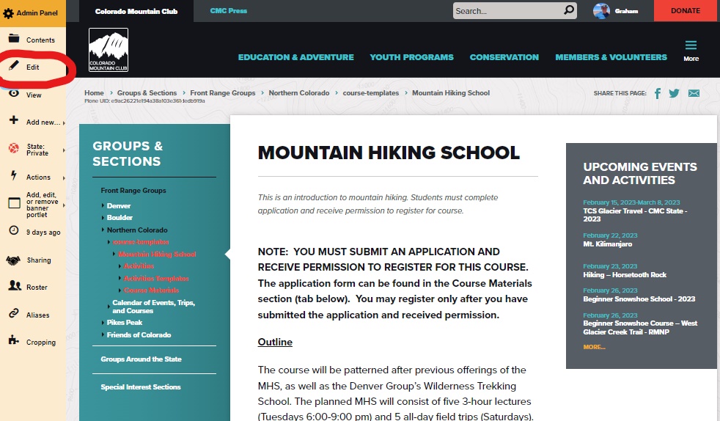The image size is (720, 421).
Task: Click the red Donate button
Action: (x=686, y=10)
